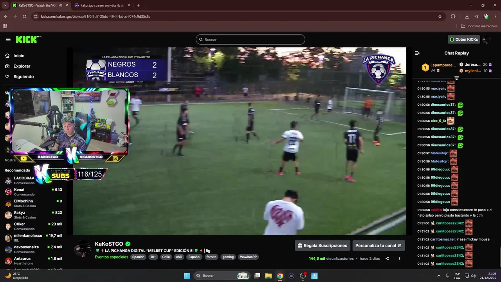
Task: Show hidden system tray icons
Action: (438, 276)
